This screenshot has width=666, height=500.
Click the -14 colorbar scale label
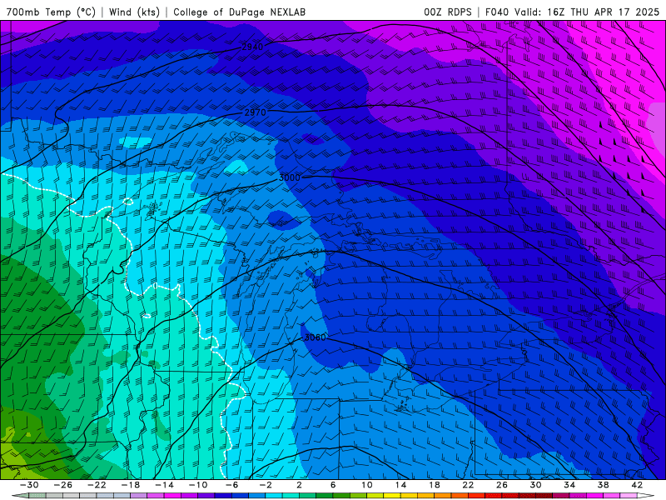[x=164, y=485]
